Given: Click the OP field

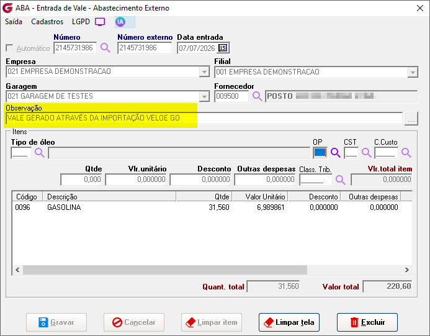Looking at the screenshot, I should point(320,153).
